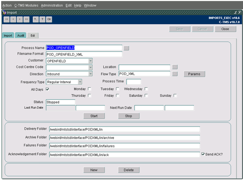Click the Import window title icon
This screenshot has width=243, height=180.
tap(4, 12)
